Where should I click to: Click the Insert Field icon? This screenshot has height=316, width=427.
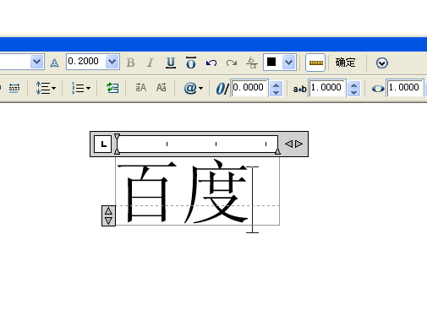[x=112, y=88]
